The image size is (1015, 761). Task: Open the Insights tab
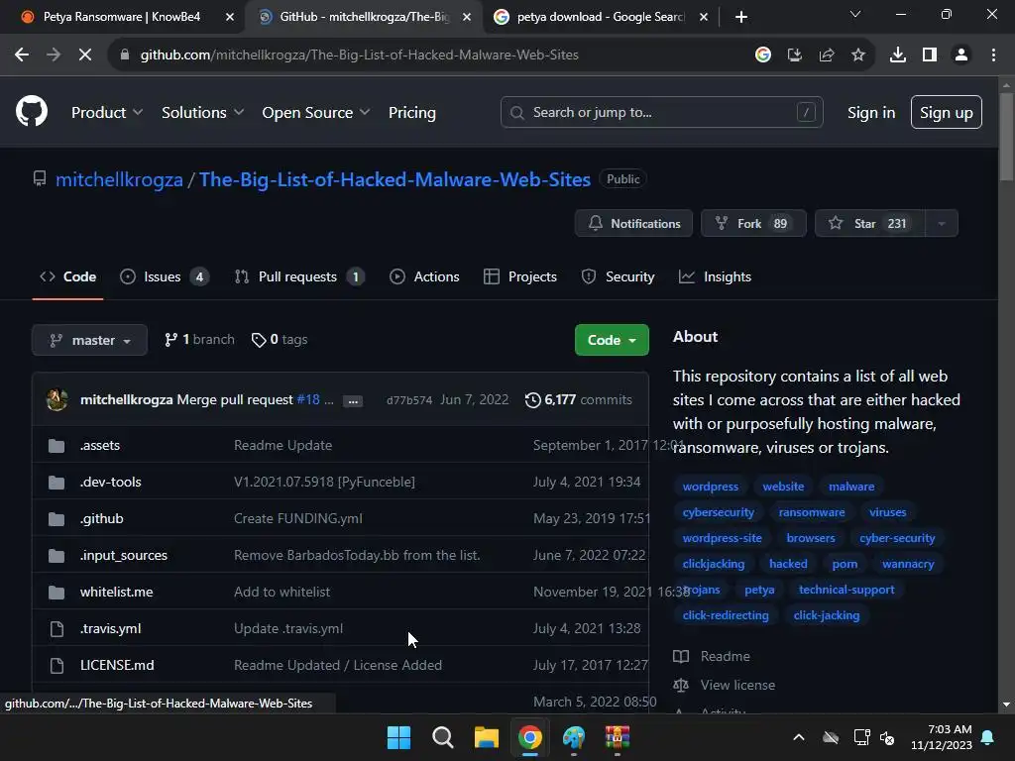pos(715,277)
